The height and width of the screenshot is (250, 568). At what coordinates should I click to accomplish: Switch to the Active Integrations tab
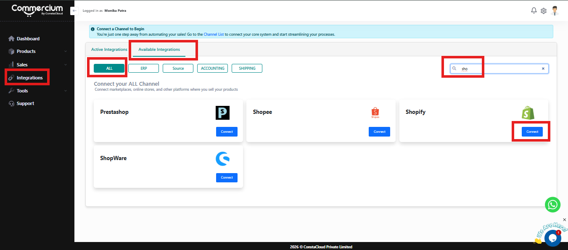(109, 50)
